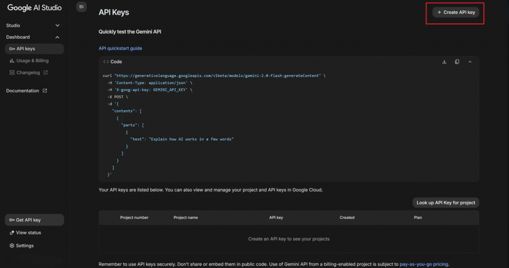Click the Changelog list icon

[x=12, y=72]
